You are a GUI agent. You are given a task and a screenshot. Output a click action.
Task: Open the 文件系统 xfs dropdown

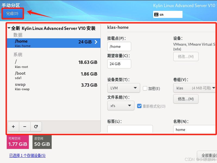121,106
